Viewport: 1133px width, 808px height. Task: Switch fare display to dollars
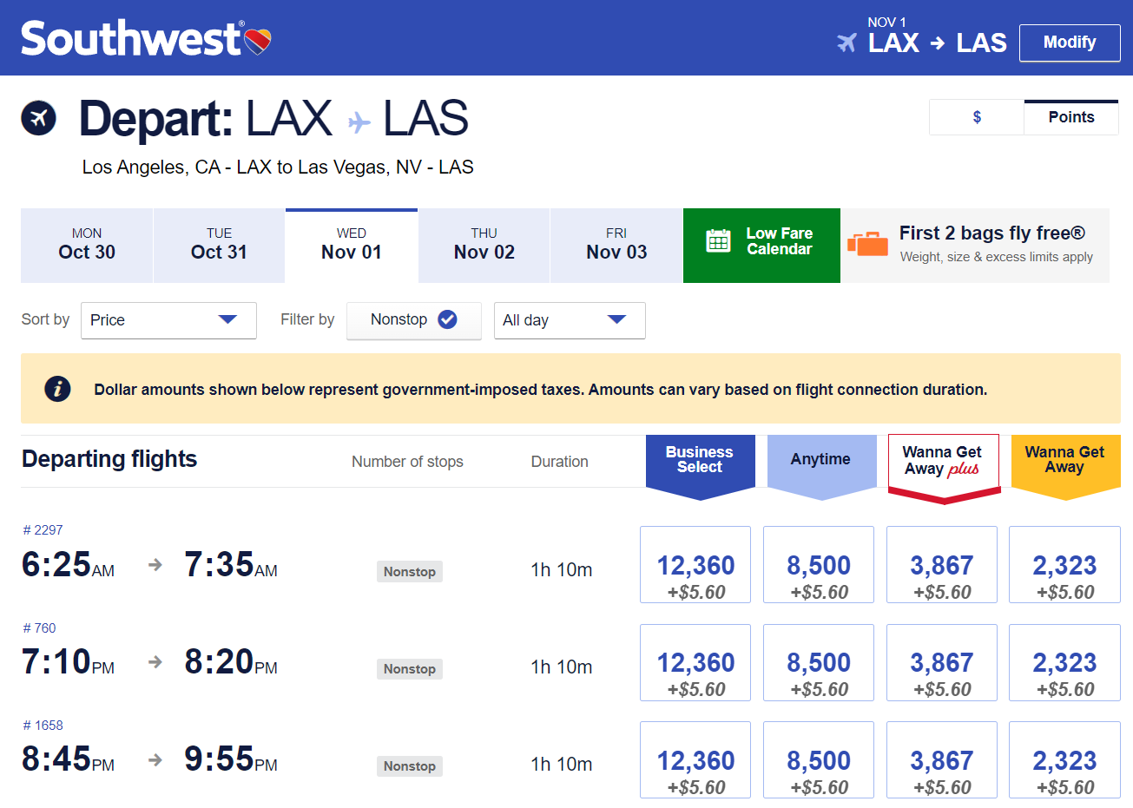[x=976, y=117]
